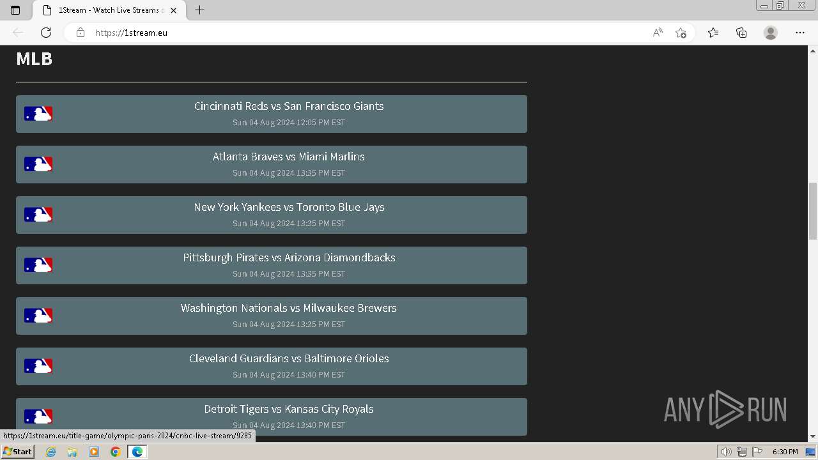Open File Explorer folder in taskbar
Image resolution: width=818 pixels, height=460 pixels.
tap(72, 452)
